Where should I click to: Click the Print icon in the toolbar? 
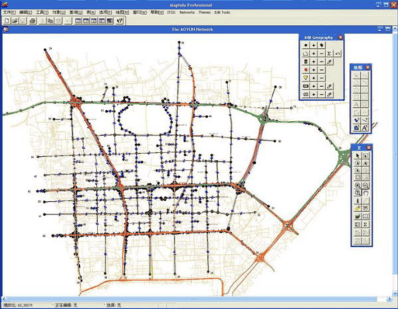pyautogui.click(x=33, y=21)
